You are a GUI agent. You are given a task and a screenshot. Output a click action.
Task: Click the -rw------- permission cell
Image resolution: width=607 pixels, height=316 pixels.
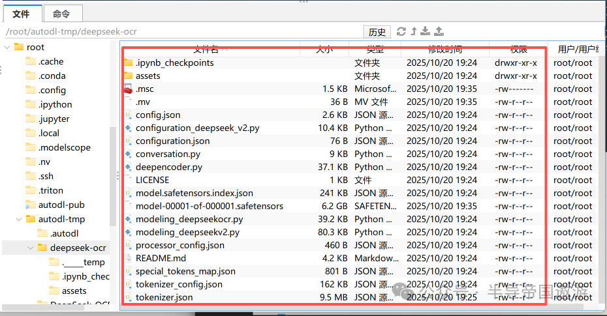click(514, 89)
